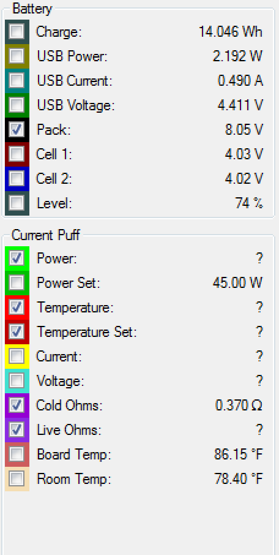The height and width of the screenshot is (555, 279).
Task: Click the Cold Ohms value 0.370 Ω
Action: [239, 405]
